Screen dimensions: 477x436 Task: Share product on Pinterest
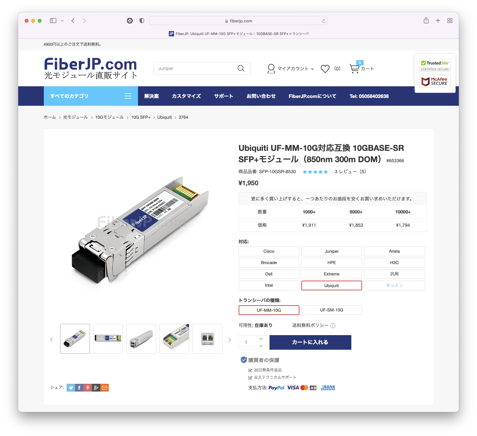pos(88,388)
